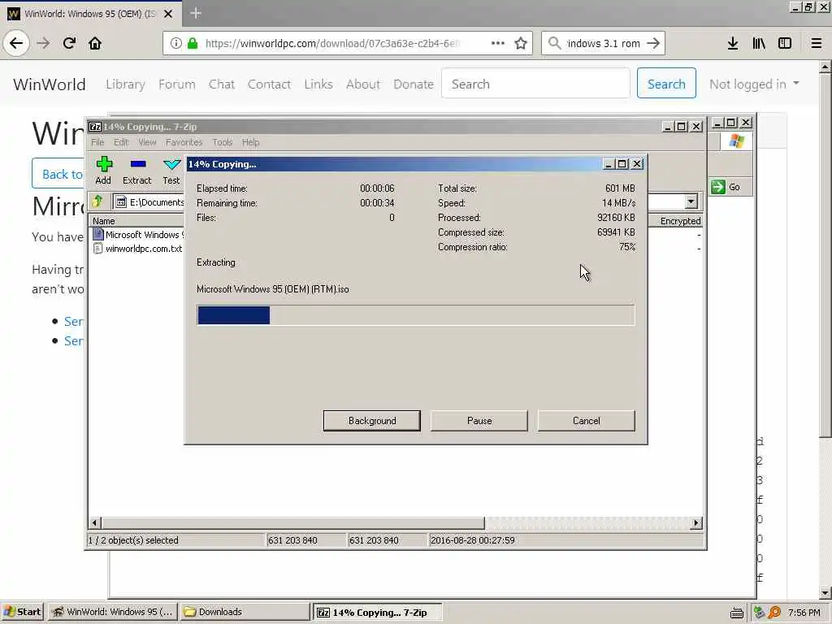This screenshot has width=832, height=624.
Task: Click the WinWorld site Search button
Action: (x=666, y=84)
